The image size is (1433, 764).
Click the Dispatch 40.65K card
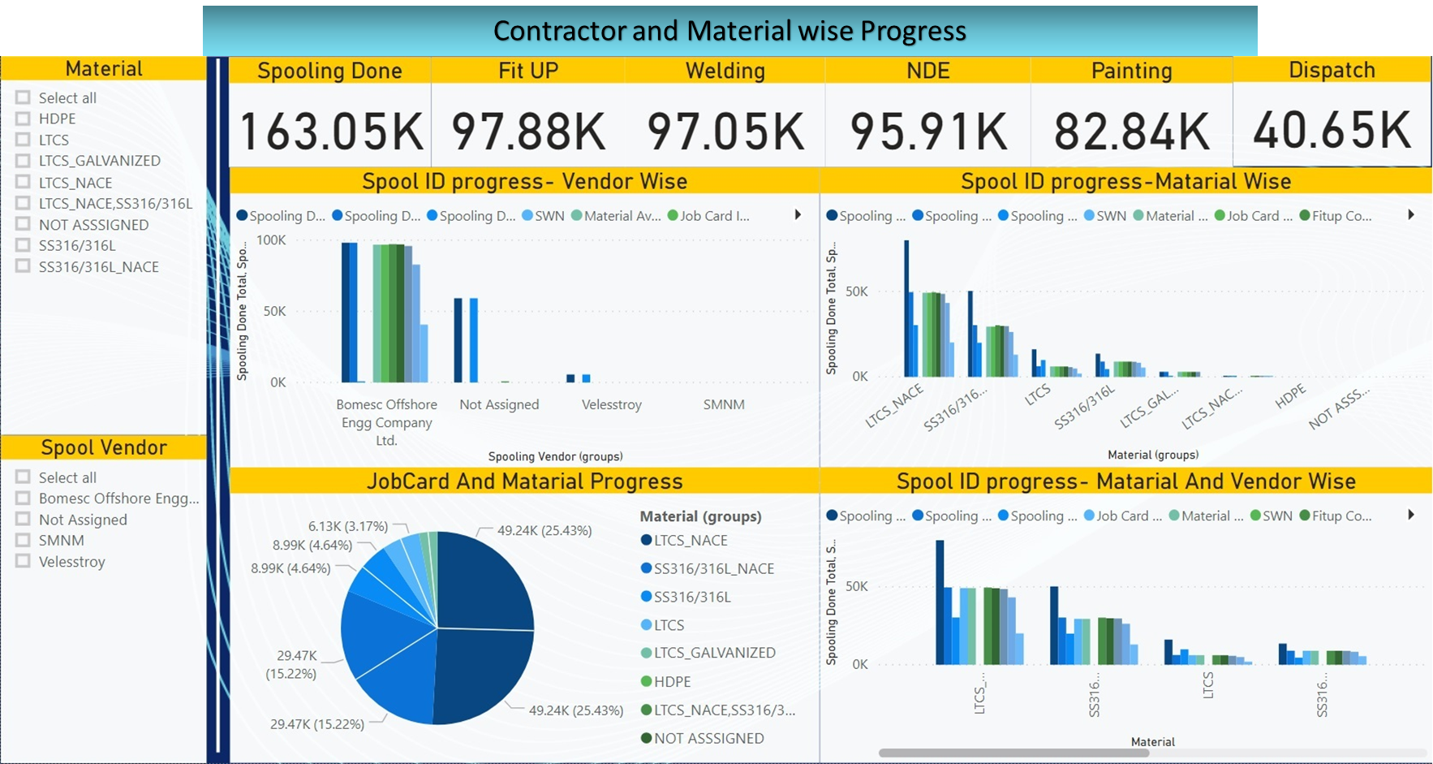[x=1332, y=130]
